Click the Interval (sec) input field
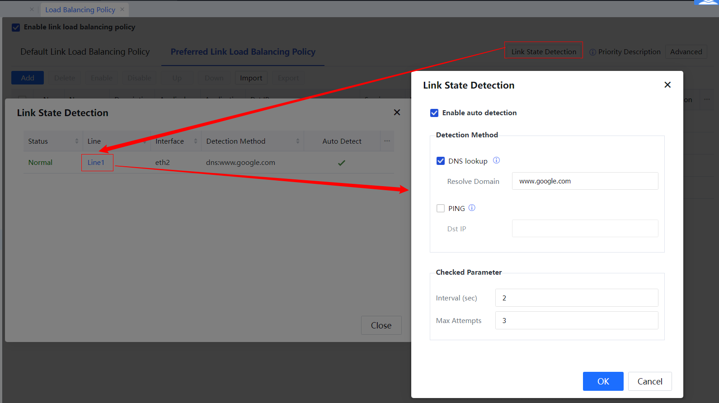The image size is (719, 403). coord(576,298)
